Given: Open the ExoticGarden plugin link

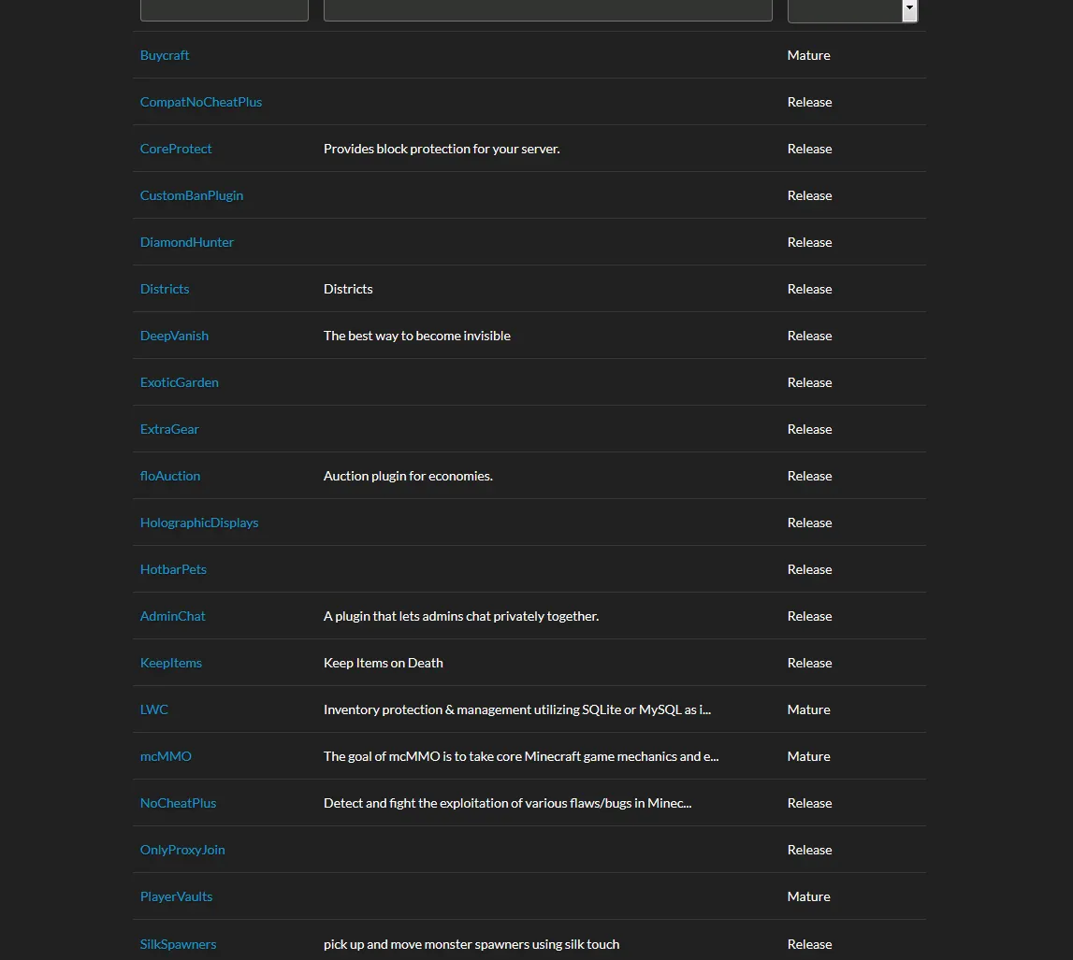Looking at the screenshot, I should click(x=180, y=382).
